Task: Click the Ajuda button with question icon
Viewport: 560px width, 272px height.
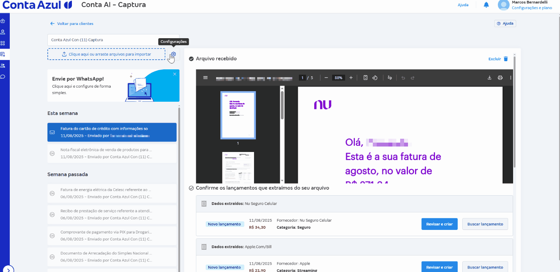Action: (x=505, y=23)
